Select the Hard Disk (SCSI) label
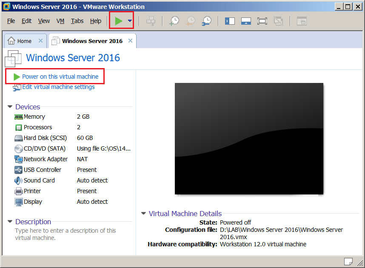This screenshot has height=268, width=365. (x=46, y=138)
